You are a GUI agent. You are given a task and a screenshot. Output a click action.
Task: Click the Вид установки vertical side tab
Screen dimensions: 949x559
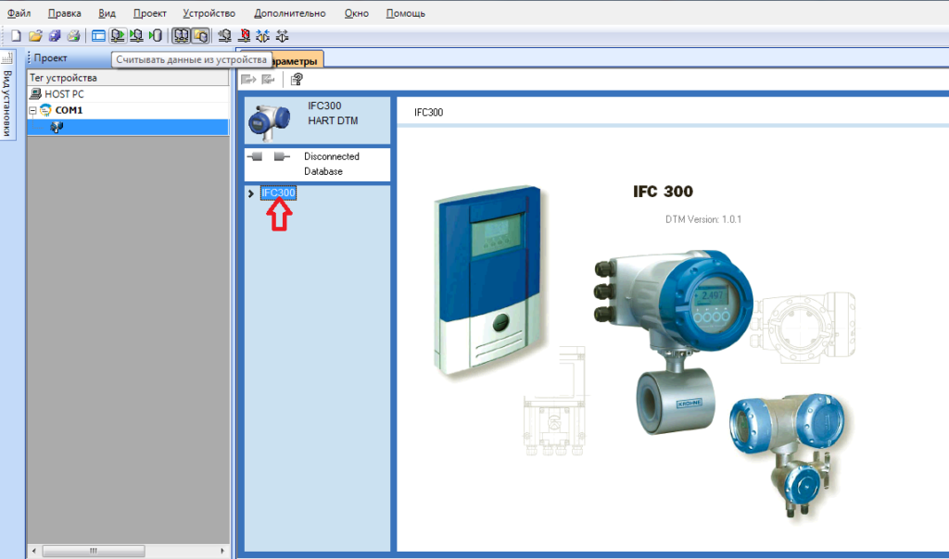click(x=7, y=102)
